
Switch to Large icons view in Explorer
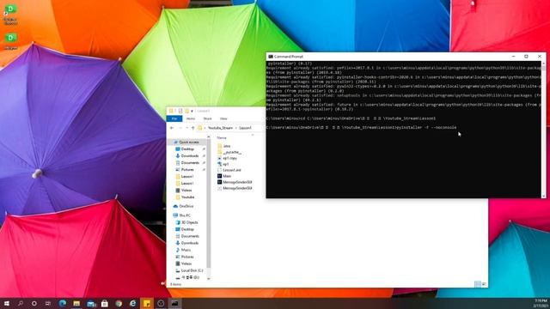[484, 284]
